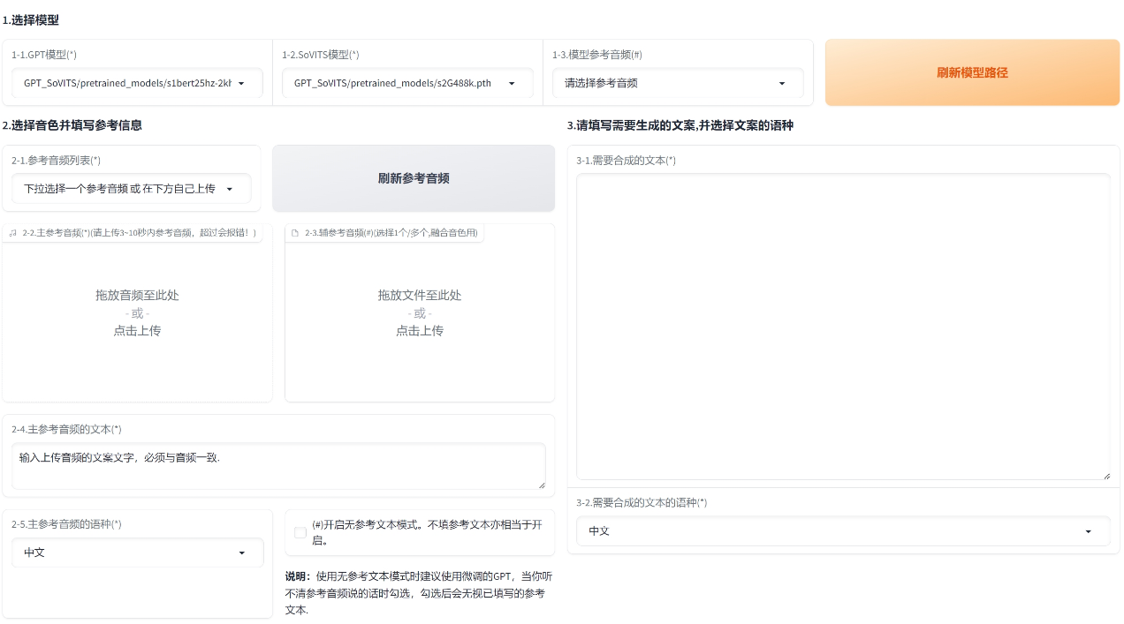Click the dropdown arrow on 模型参考音频 selector
This screenshot has height=624, width=1124.
coord(781,83)
